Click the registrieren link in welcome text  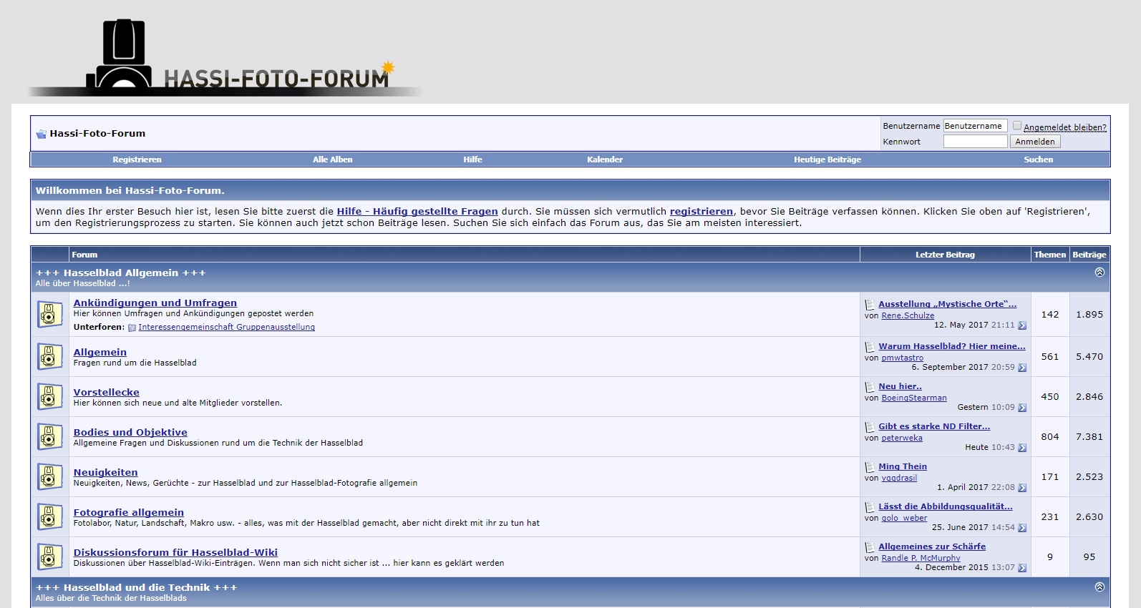point(701,212)
